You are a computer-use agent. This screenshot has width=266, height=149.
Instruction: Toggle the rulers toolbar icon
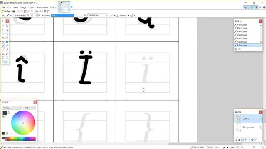(48, 11)
